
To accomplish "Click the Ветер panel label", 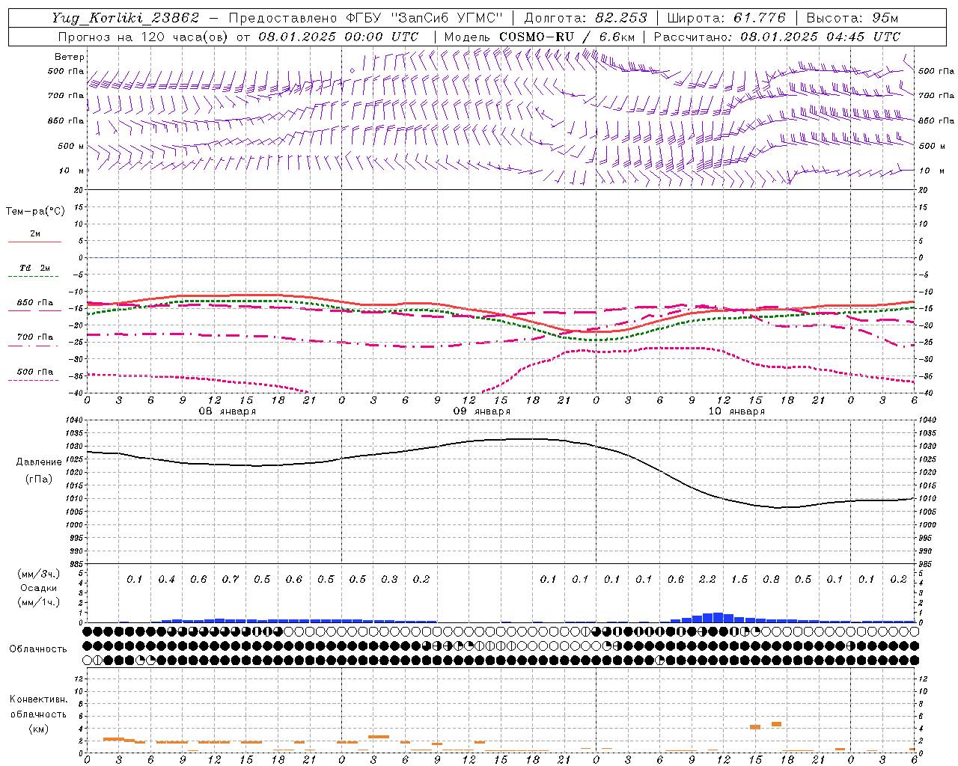I will [70, 57].
